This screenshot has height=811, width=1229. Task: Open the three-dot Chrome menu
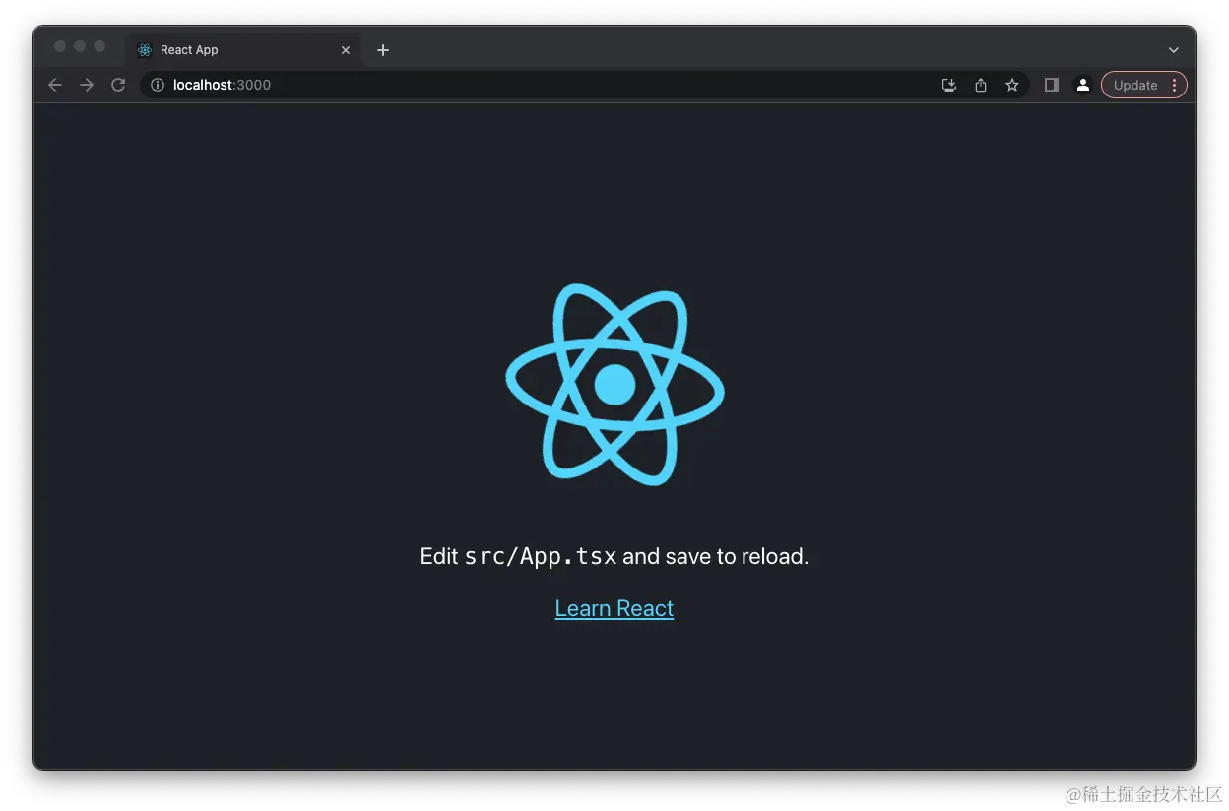1174,85
